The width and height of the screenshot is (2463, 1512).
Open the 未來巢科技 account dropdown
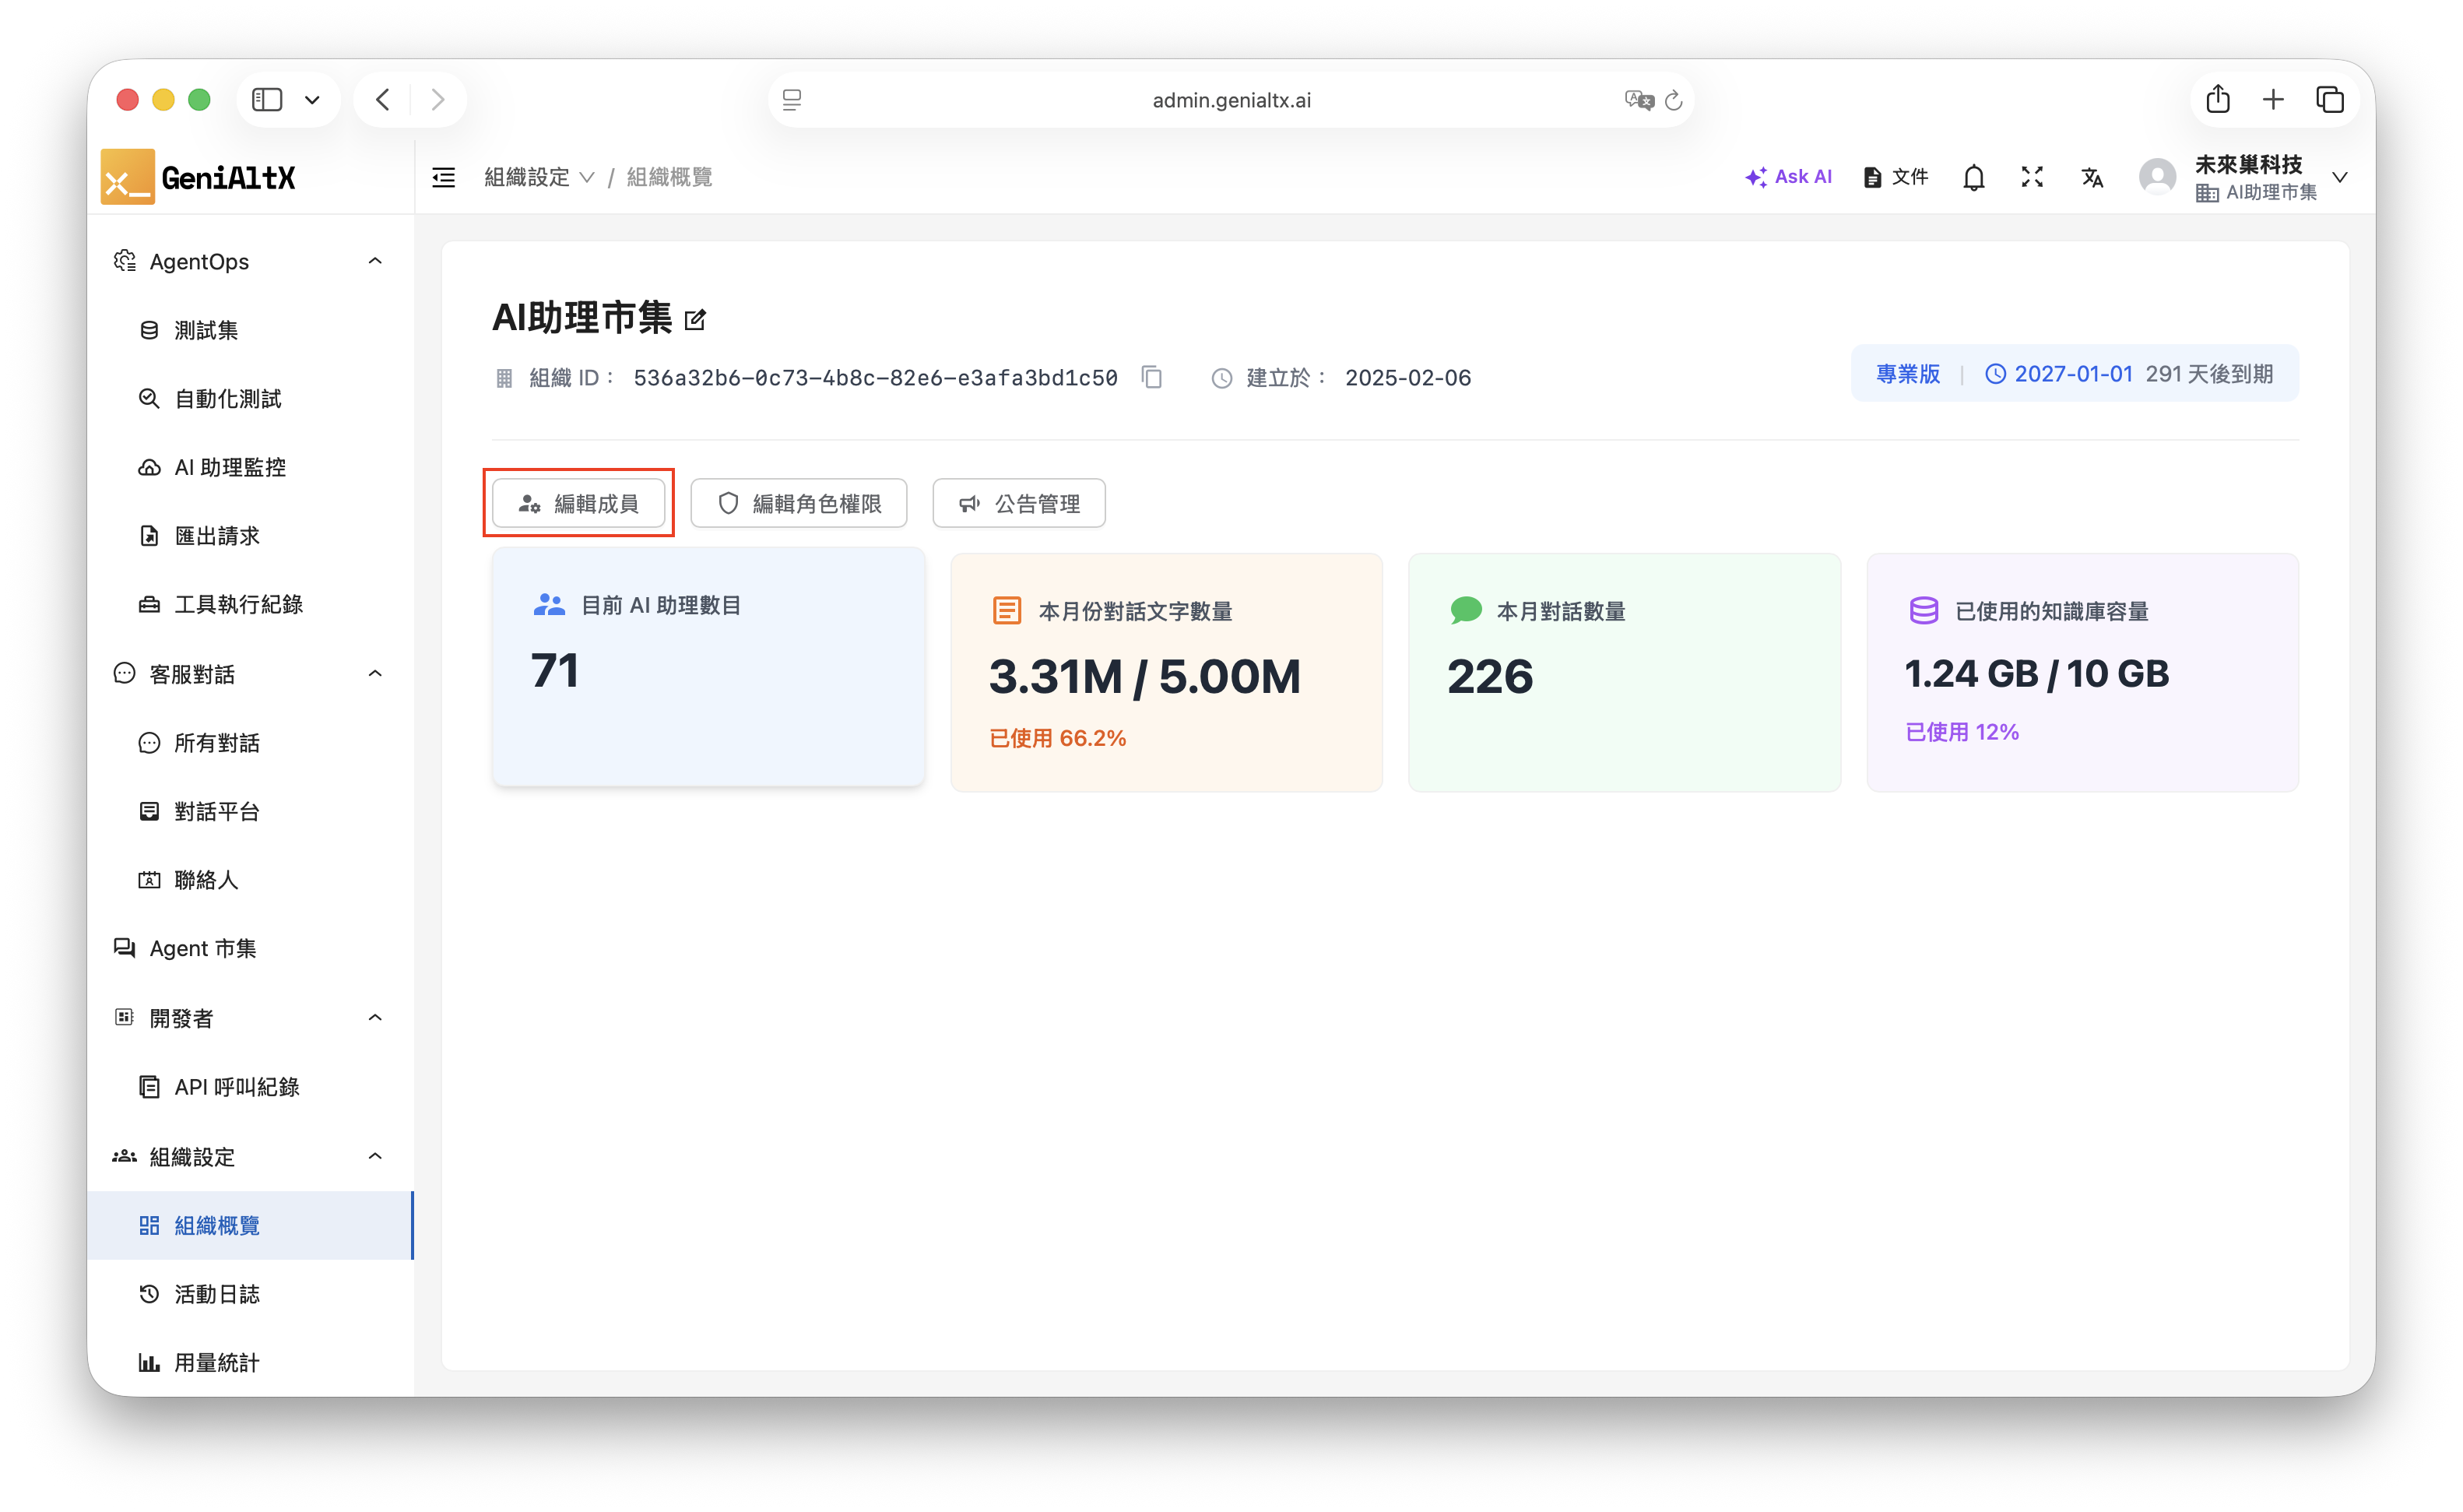coord(2340,177)
